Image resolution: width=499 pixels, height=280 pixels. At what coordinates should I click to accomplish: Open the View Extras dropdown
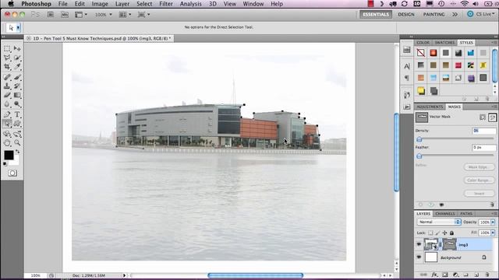pyautogui.click(x=81, y=15)
